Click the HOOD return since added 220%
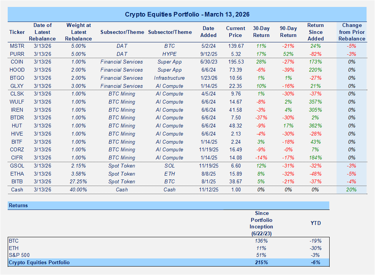The height and width of the screenshot is (275, 375). pos(315,70)
